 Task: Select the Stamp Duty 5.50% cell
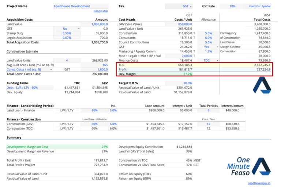click(67, 33)
